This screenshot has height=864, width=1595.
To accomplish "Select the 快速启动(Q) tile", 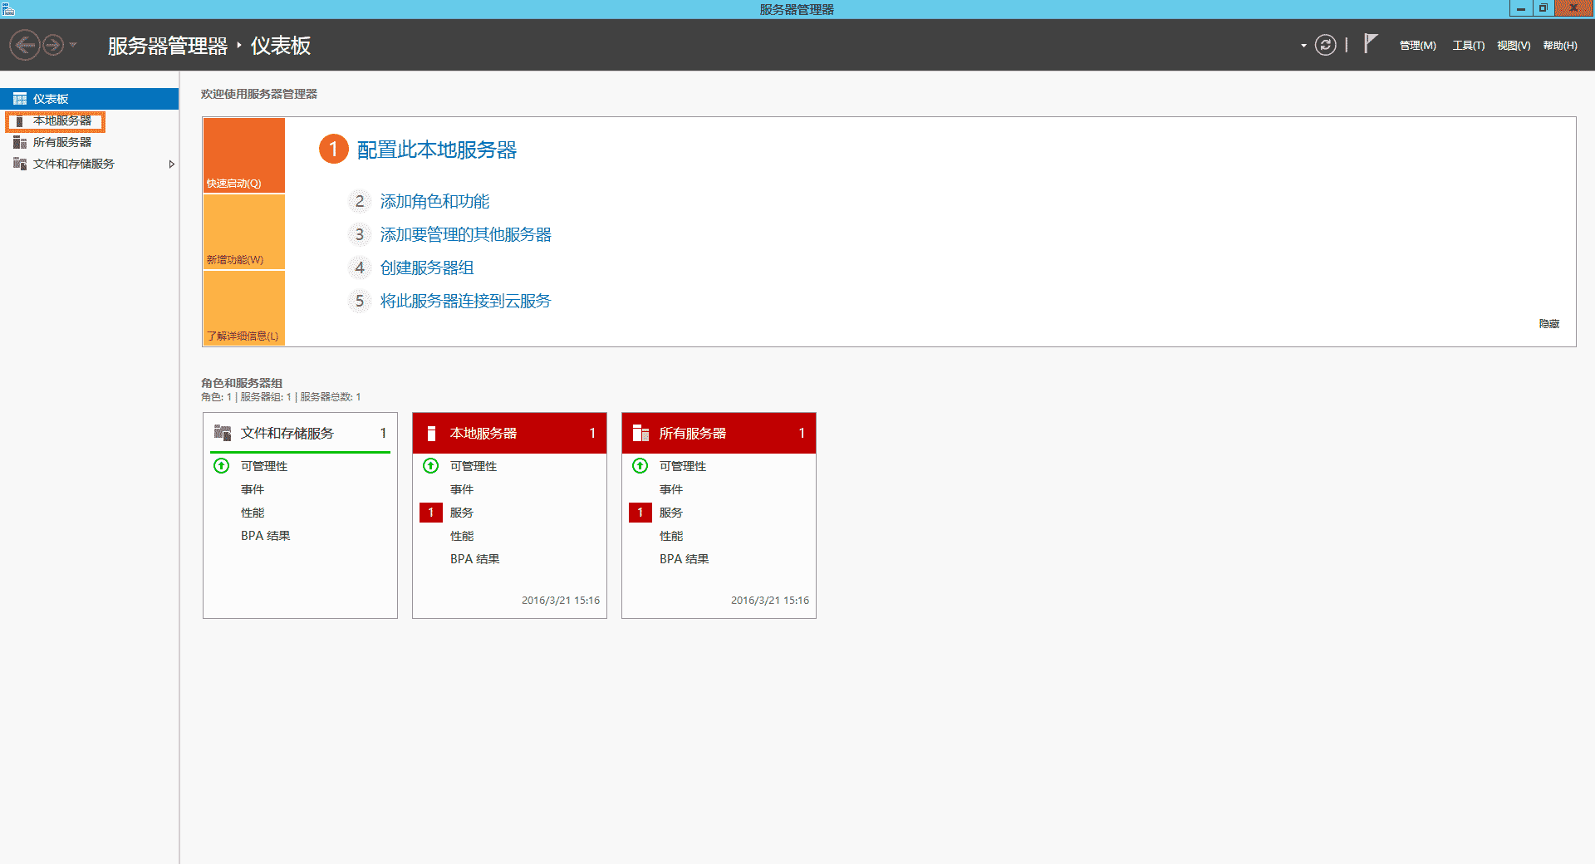I will click(x=244, y=155).
